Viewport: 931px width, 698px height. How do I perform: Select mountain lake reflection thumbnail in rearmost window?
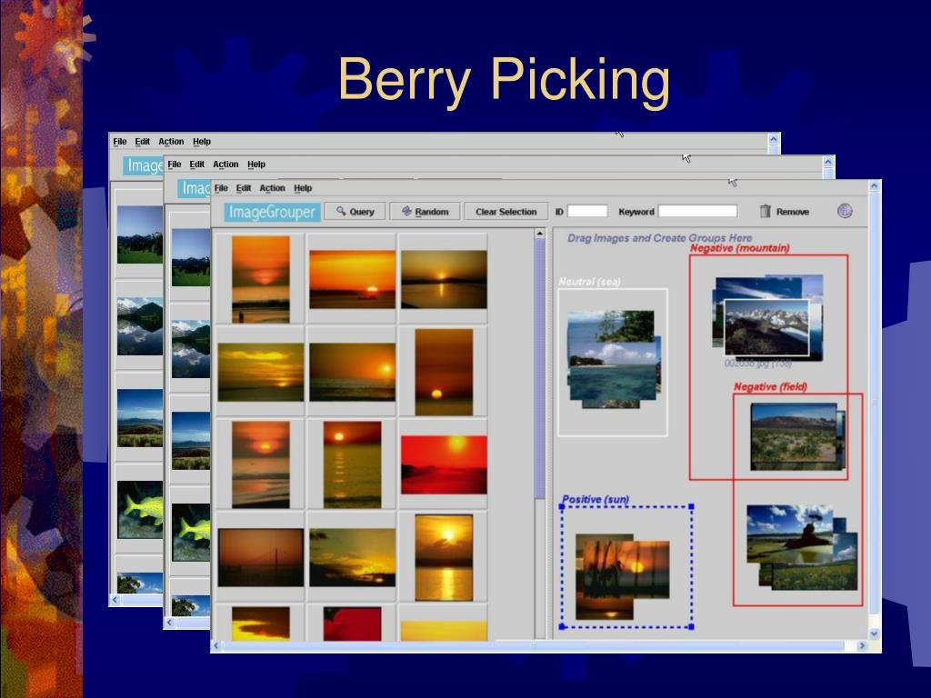[x=140, y=326]
